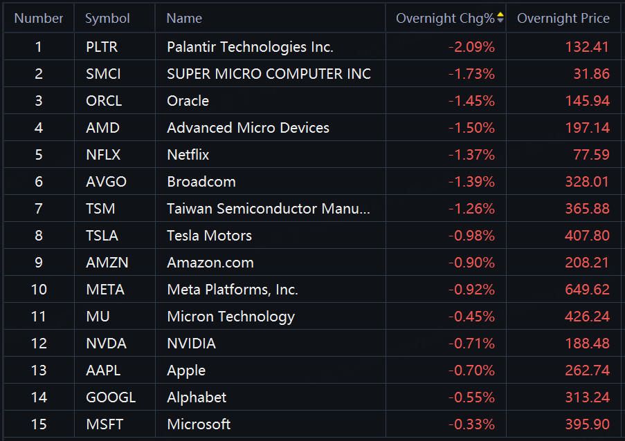The image size is (625, 441).
Task: Click the NFLX symbol
Action: coord(103,155)
